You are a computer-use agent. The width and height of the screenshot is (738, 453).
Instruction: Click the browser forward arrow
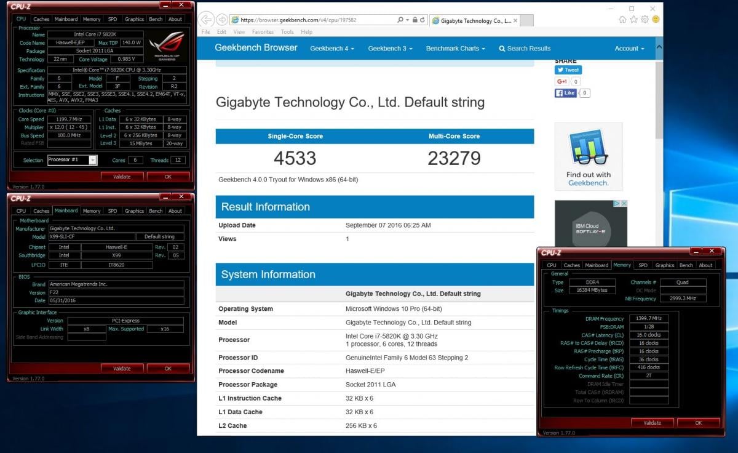pyautogui.click(x=221, y=20)
